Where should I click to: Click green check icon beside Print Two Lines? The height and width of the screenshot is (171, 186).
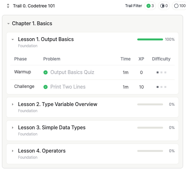point(46,87)
